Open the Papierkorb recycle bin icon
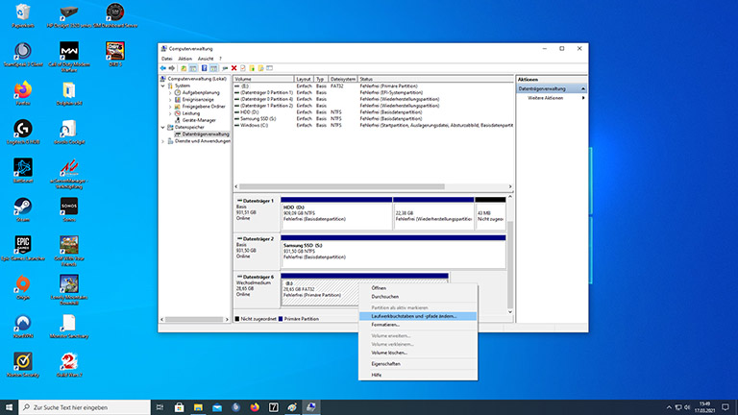This screenshot has width=738, height=415. (x=22, y=13)
